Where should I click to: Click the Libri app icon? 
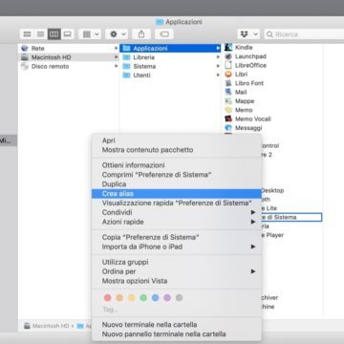click(228, 75)
